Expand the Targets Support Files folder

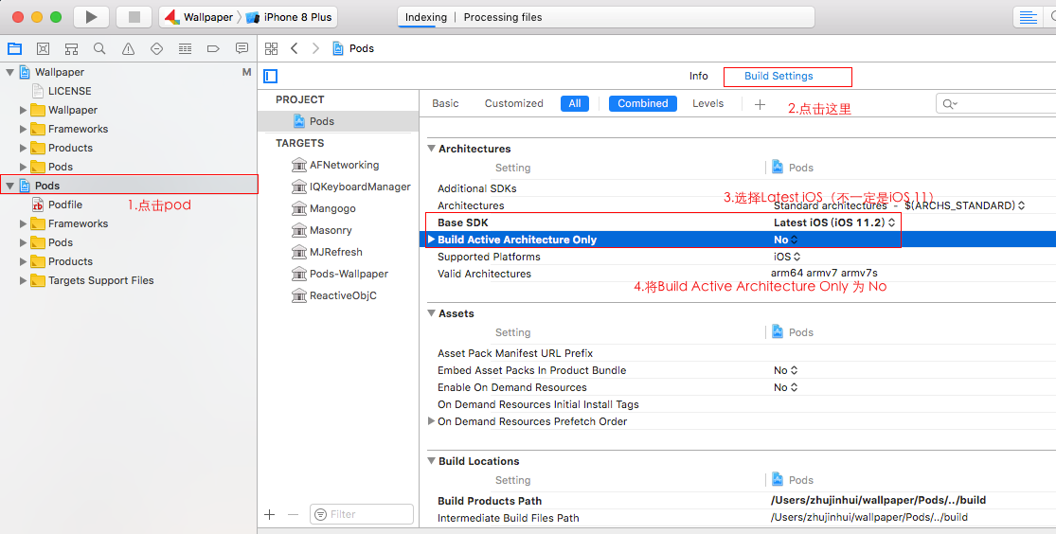tap(24, 280)
